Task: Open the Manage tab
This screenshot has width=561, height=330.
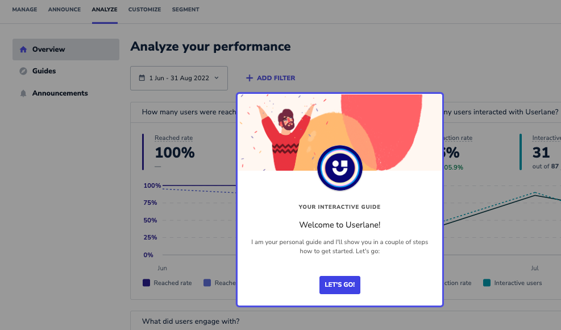Action: (x=24, y=10)
